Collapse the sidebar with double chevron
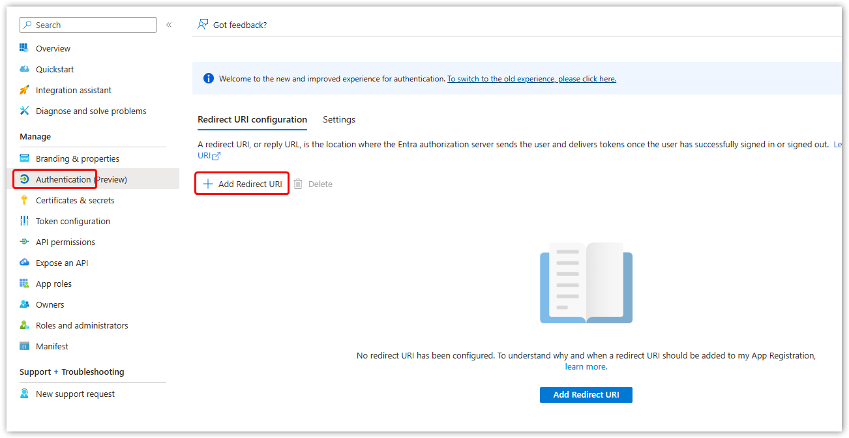 click(x=169, y=25)
